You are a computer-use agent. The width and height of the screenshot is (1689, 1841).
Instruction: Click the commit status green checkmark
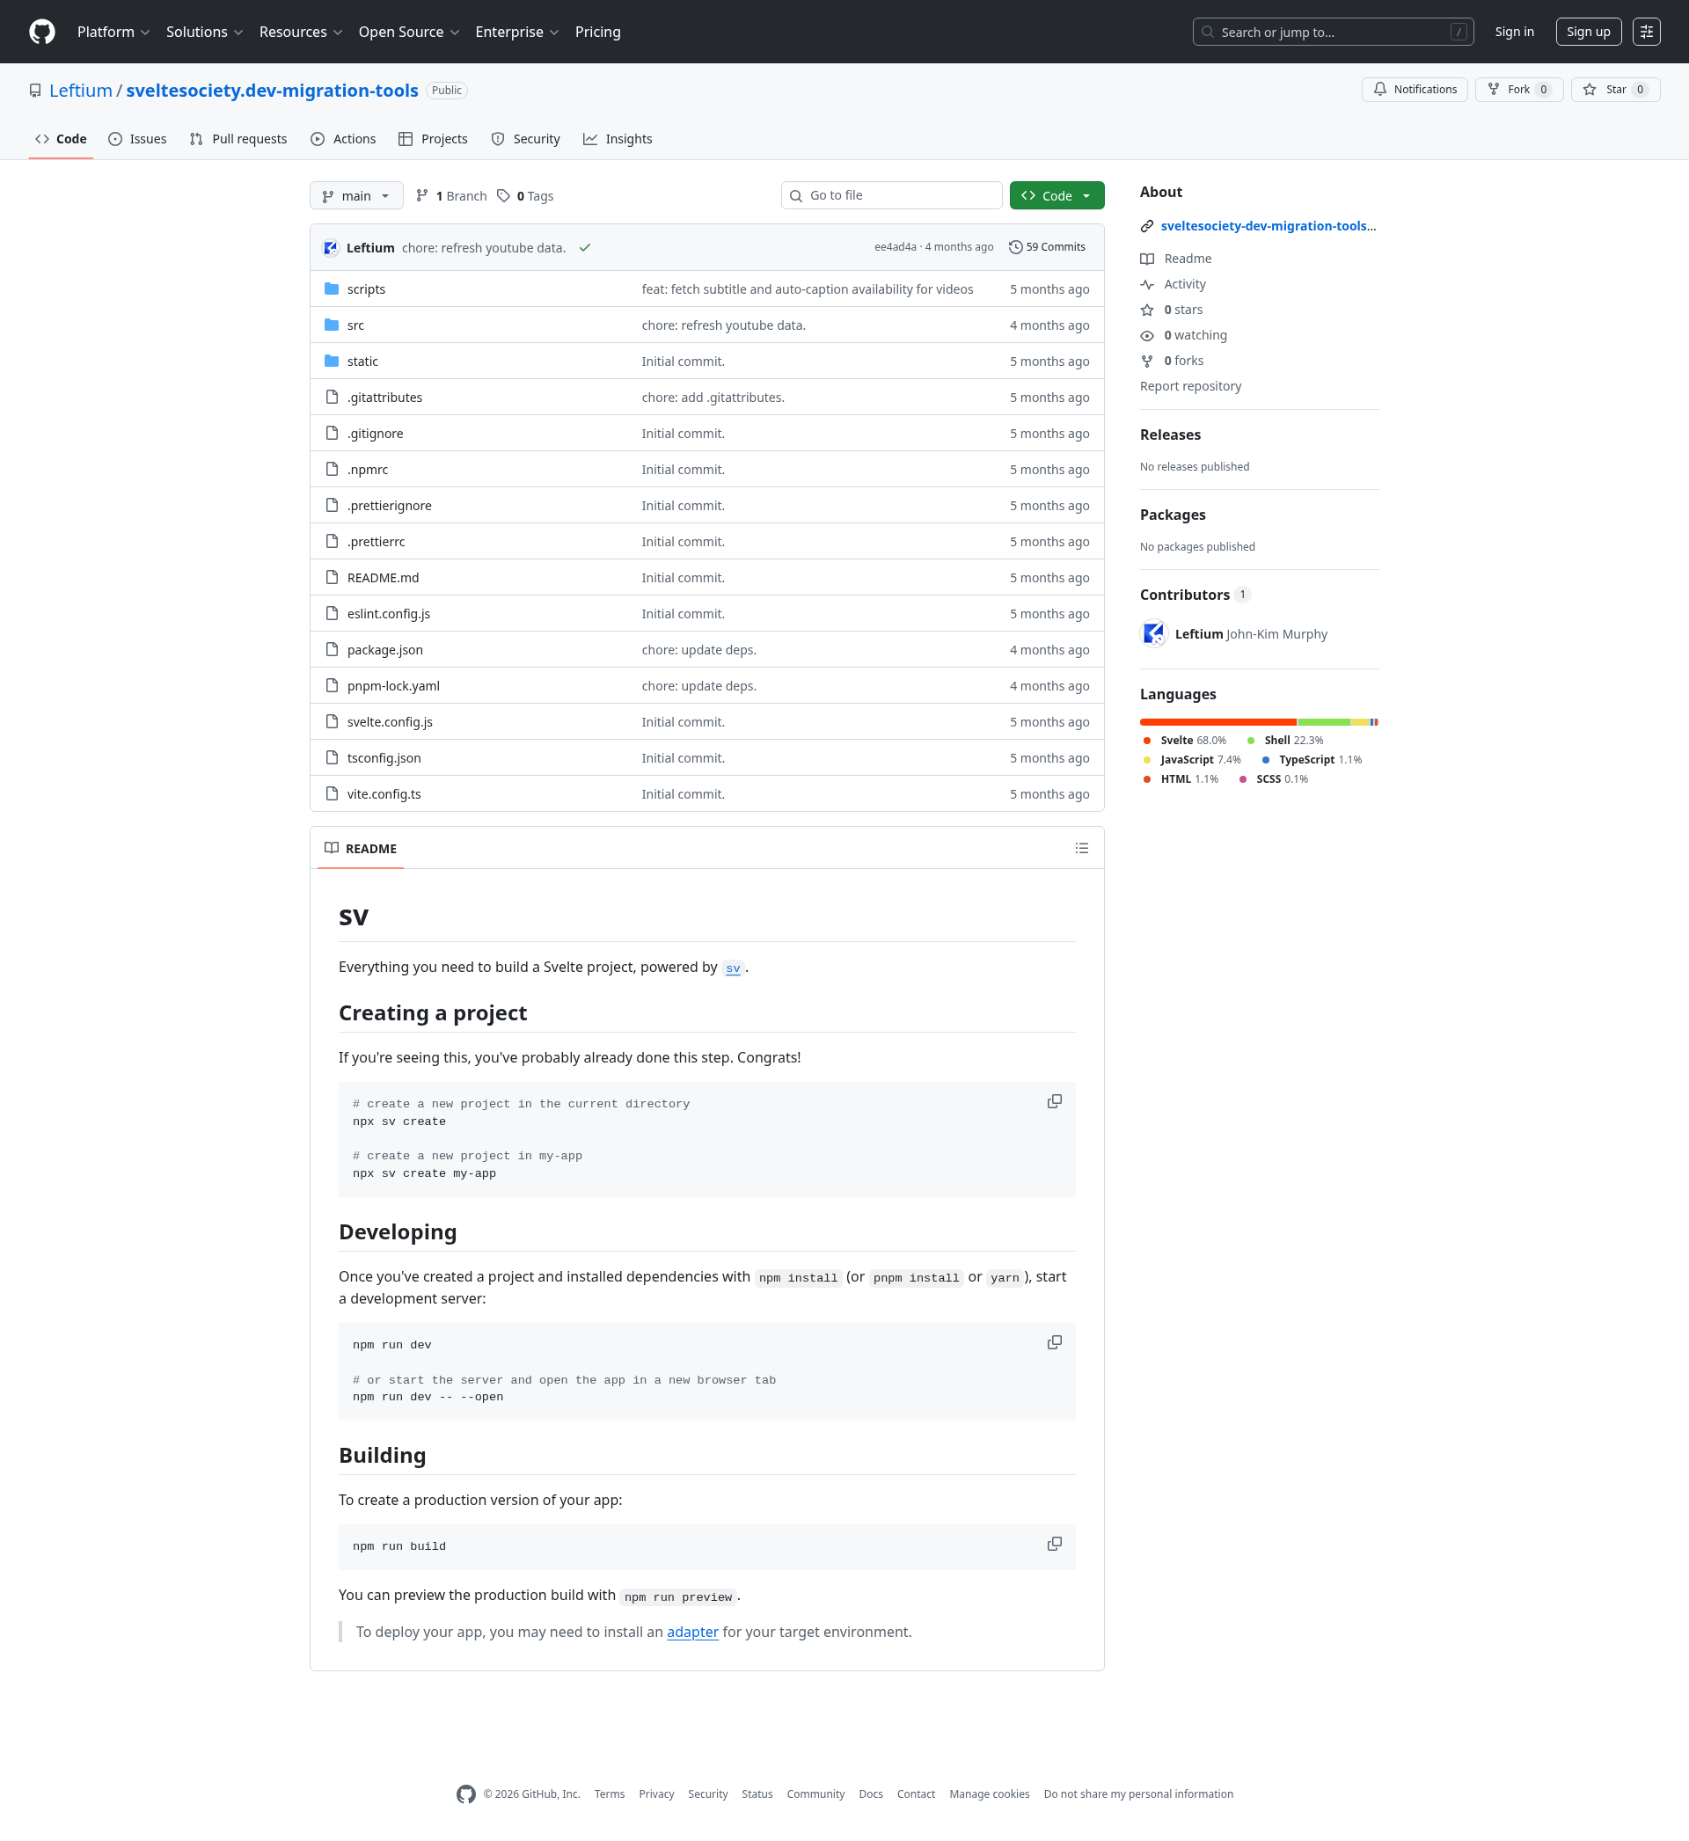585,247
